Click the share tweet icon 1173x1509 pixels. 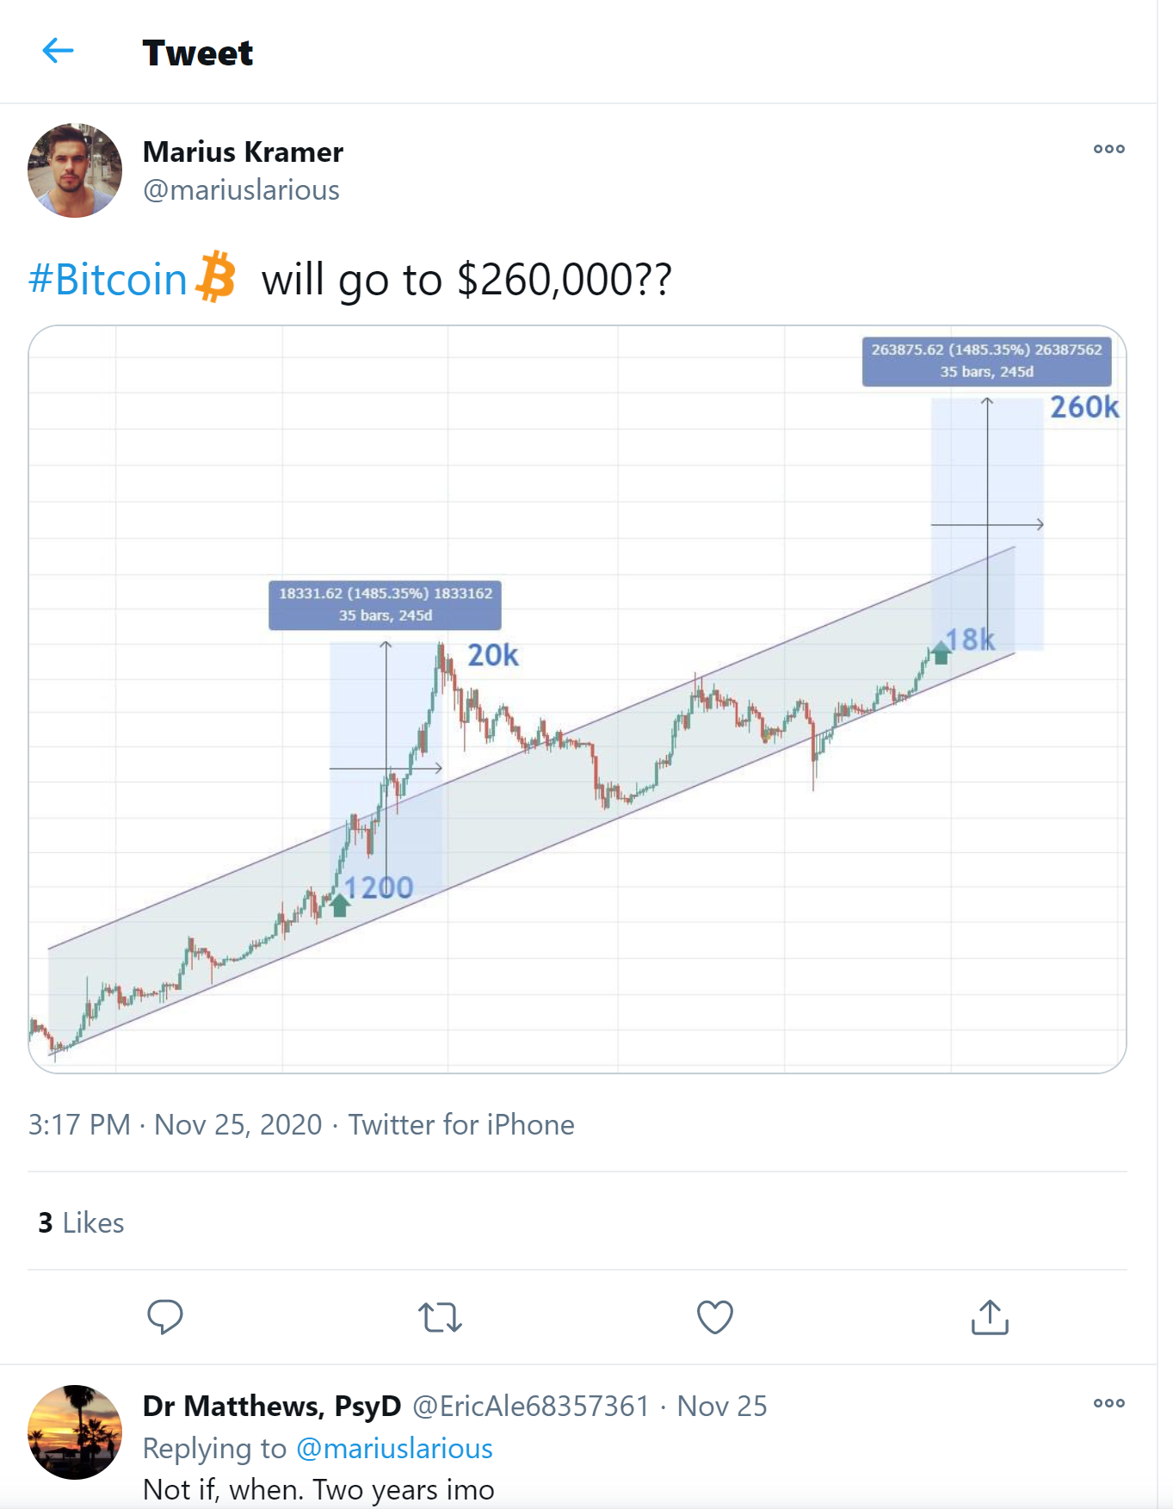(990, 1316)
